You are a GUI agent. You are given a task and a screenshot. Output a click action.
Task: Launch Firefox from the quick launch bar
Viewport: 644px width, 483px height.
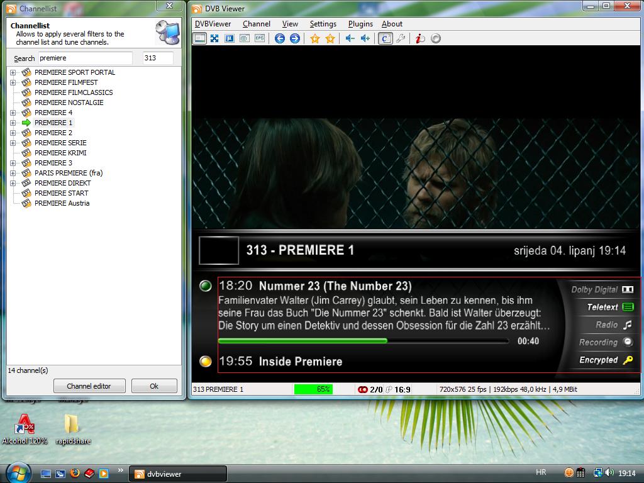pyautogui.click(x=75, y=474)
